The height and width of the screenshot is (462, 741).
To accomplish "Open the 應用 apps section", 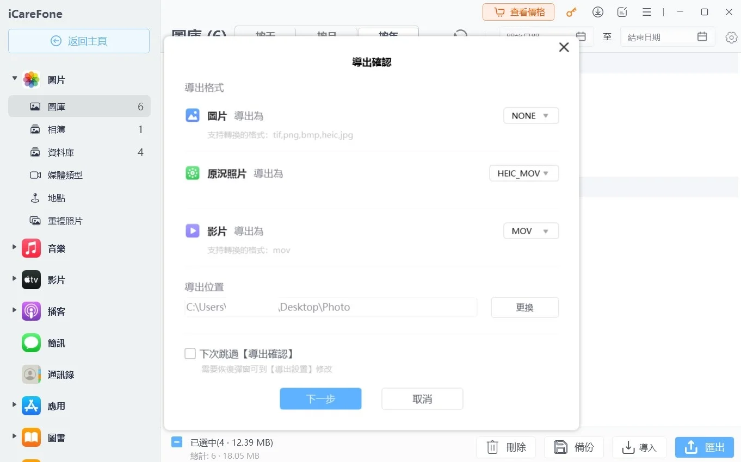I will pyautogui.click(x=57, y=405).
